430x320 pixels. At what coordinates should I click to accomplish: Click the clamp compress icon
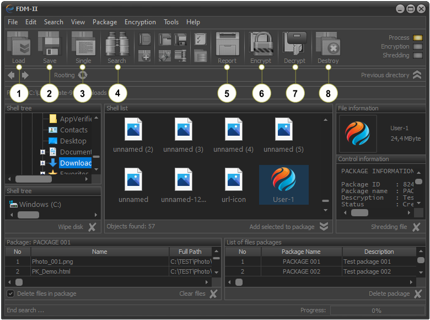[180, 56]
